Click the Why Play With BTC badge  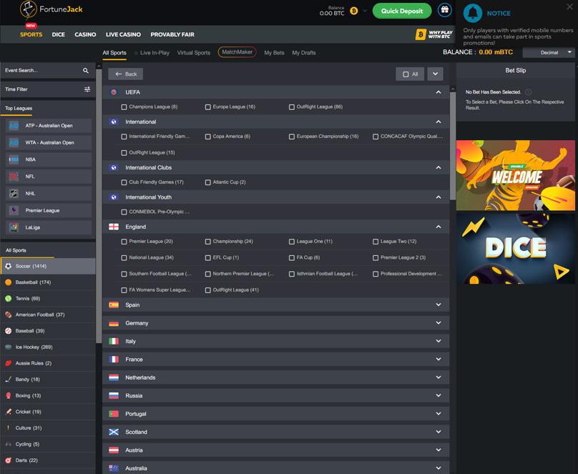pyautogui.click(x=434, y=34)
